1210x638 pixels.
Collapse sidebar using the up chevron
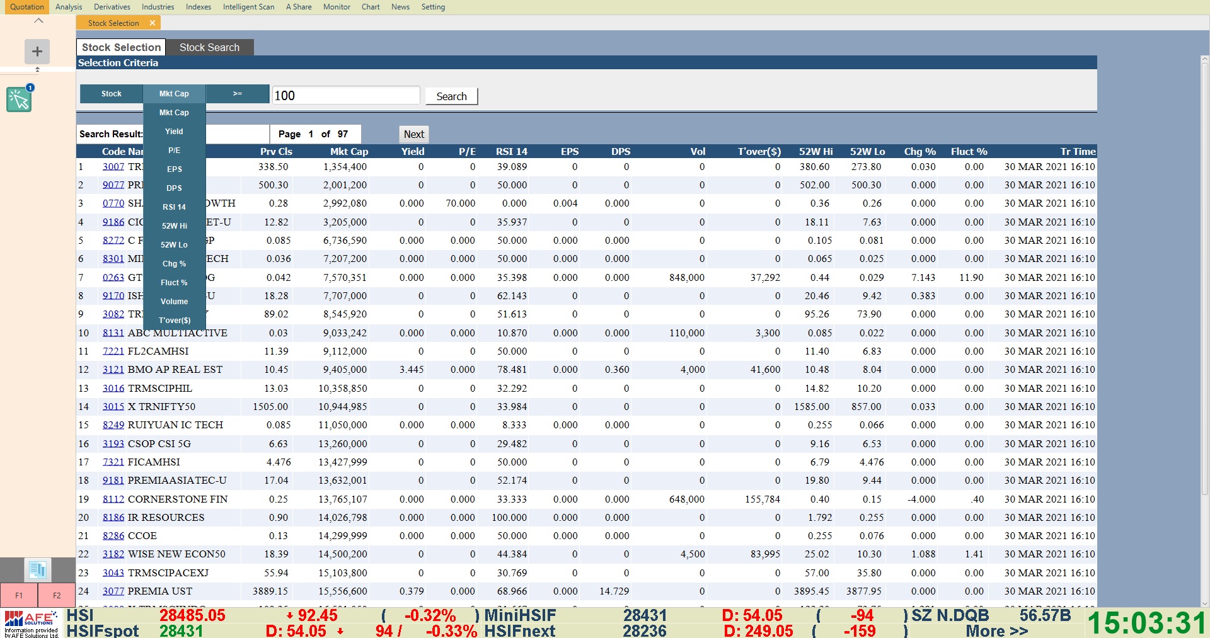(38, 21)
